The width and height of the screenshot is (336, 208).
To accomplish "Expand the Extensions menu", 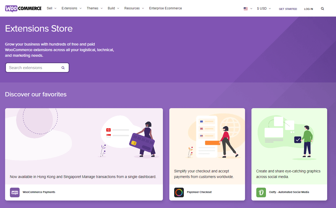I will (71, 8).
